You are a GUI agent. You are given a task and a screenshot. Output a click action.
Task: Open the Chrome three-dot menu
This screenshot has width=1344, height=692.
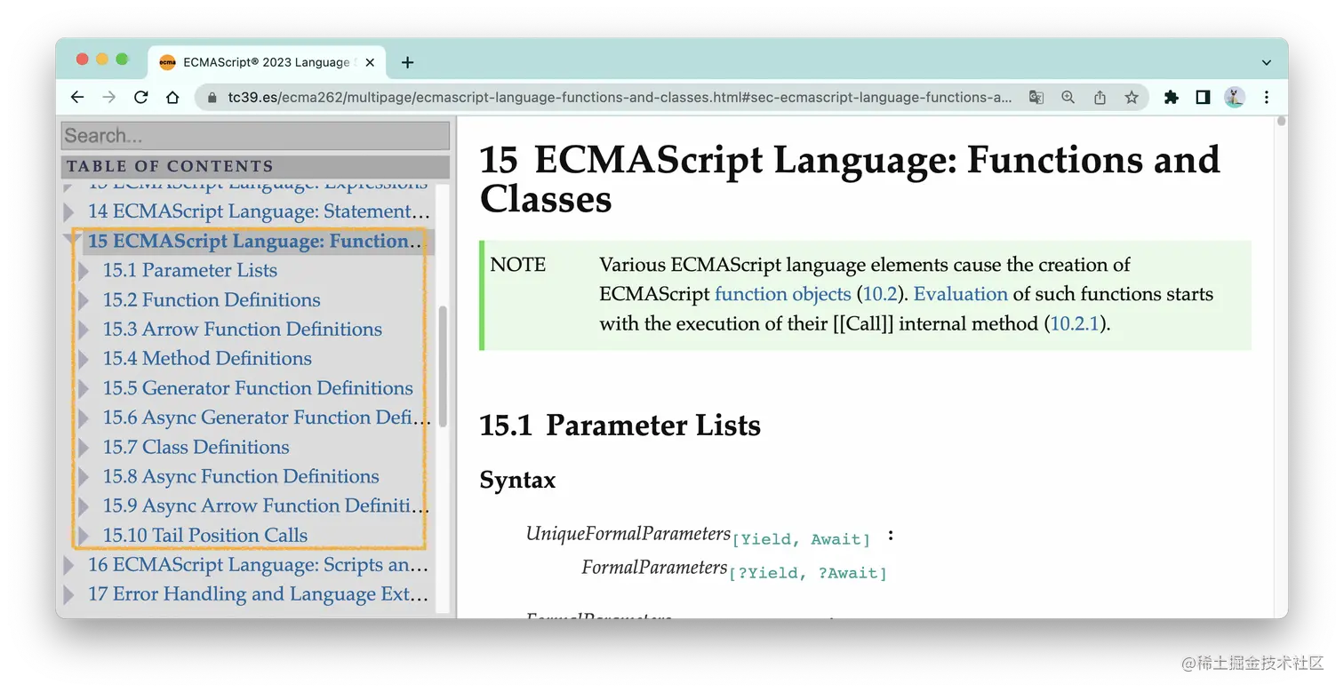click(x=1267, y=98)
